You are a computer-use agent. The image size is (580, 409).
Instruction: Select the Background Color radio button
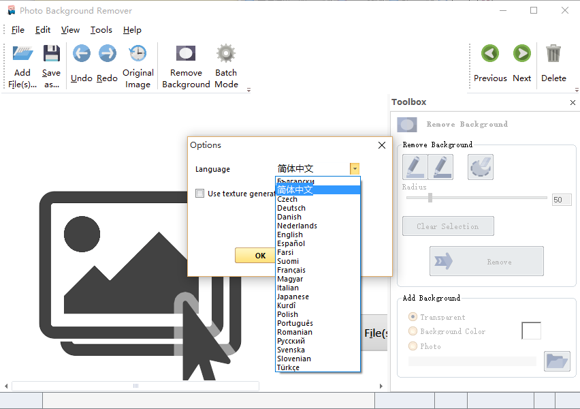point(413,331)
